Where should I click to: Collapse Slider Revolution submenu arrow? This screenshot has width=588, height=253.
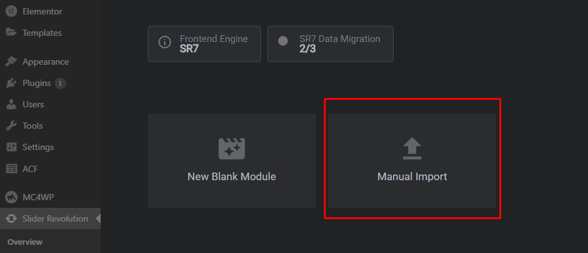97,218
